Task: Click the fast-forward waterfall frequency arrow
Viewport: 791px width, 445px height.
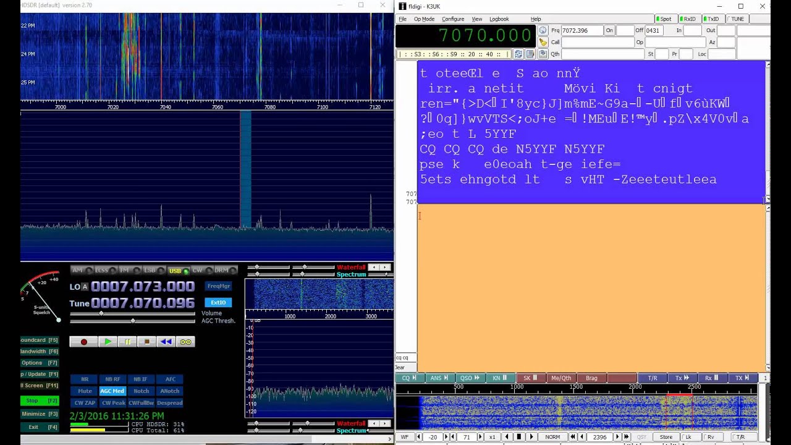Action: (626, 437)
